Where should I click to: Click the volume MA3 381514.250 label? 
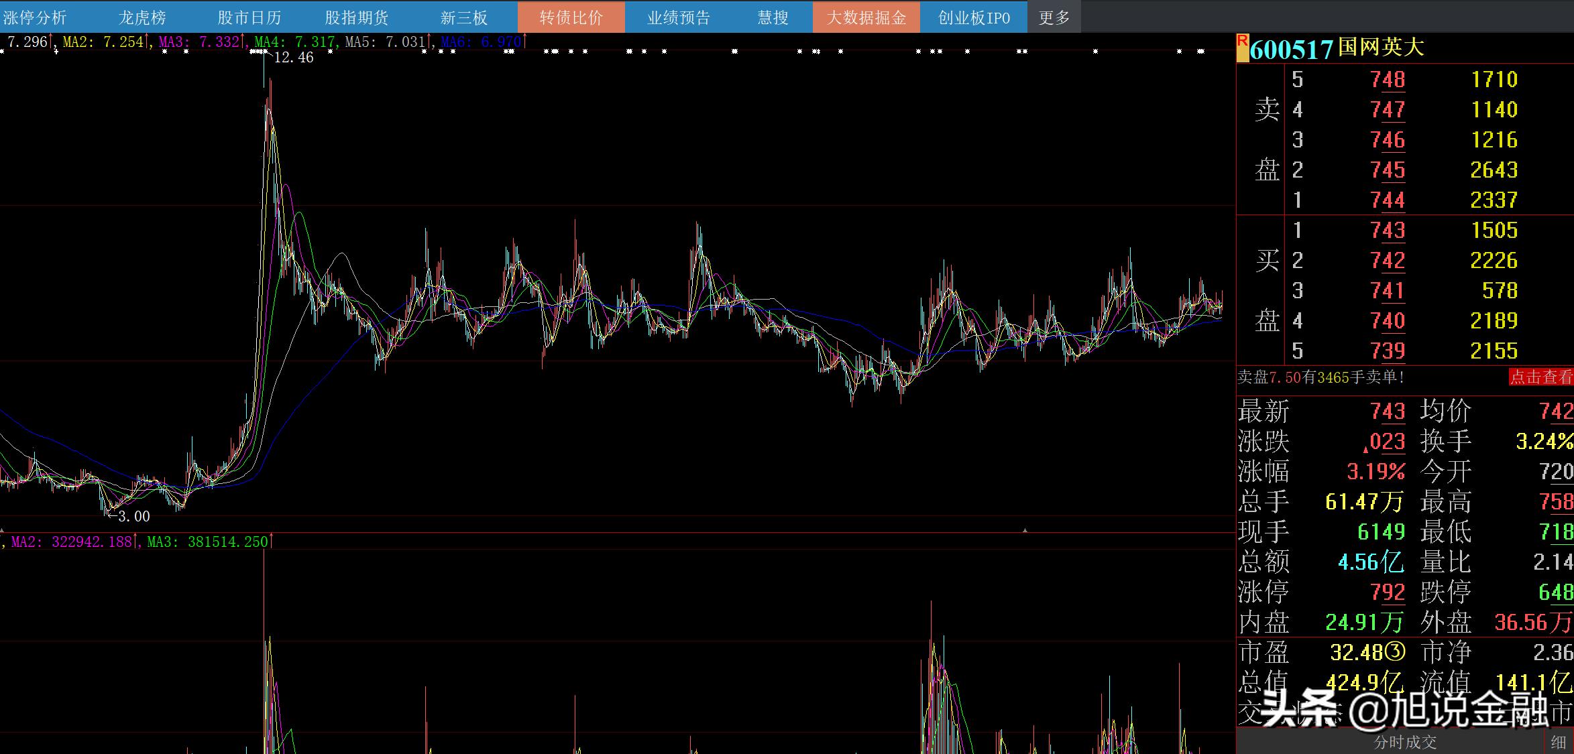click(x=207, y=542)
